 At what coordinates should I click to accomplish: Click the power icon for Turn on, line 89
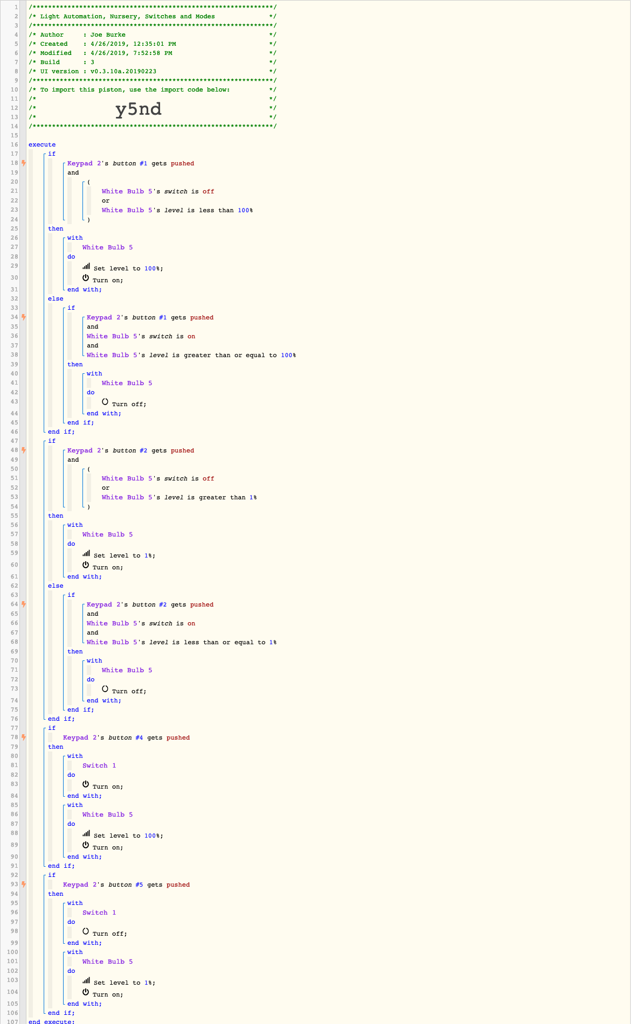pos(86,845)
